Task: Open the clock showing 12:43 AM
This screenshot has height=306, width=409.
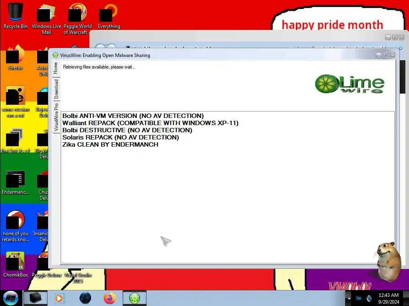Action: [x=389, y=298]
